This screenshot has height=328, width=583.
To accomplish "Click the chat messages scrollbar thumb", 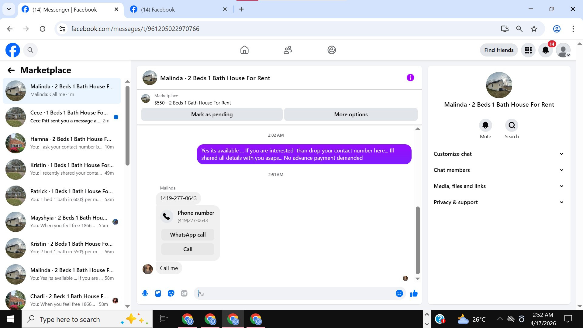I will [418, 240].
